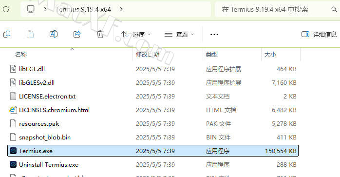Click the 2 KB size cell

tap(290, 97)
